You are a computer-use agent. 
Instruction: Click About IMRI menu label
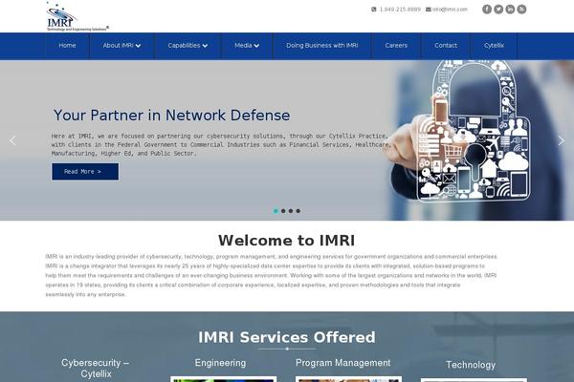coord(119,46)
